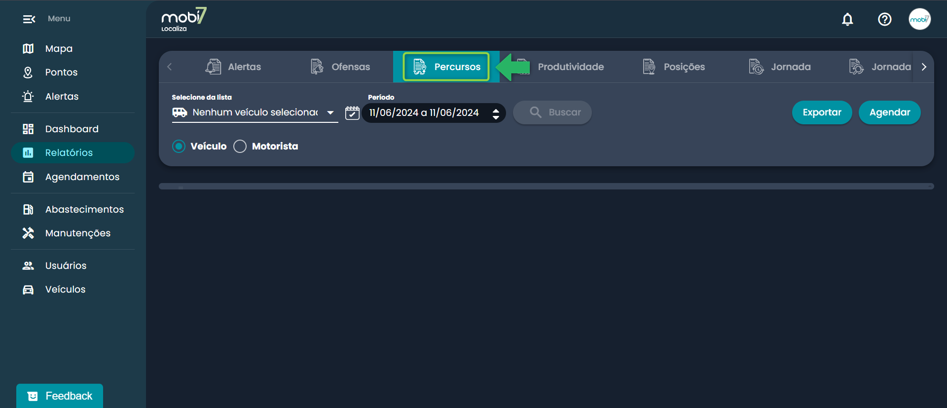Open the calendar icon beside Período
The height and width of the screenshot is (408, 947).
point(352,112)
